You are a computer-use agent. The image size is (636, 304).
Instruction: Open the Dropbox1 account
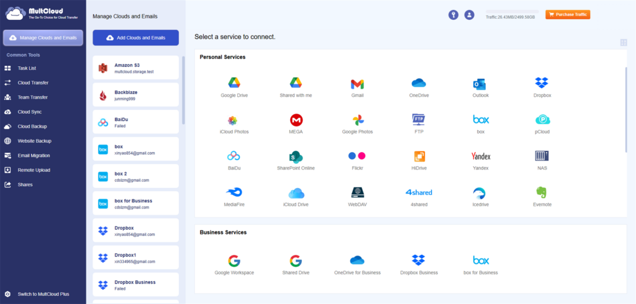(x=135, y=258)
